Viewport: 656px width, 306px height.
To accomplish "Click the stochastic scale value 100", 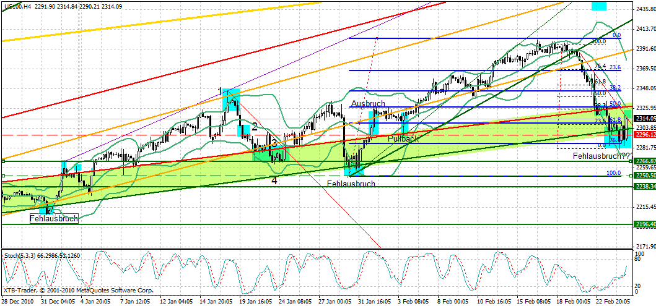I will [x=640, y=253].
